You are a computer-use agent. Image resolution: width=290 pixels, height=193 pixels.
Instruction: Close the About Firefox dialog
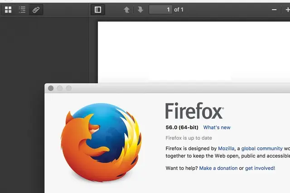[51, 88]
